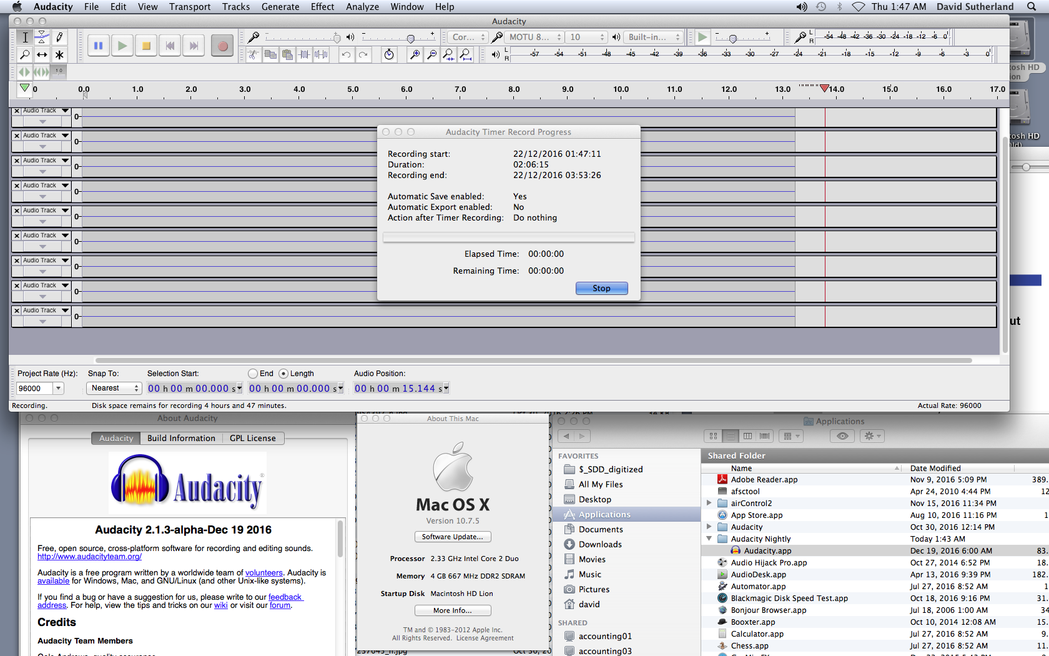The width and height of the screenshot is (1049, 656).
Task: Click the recording meter microphone icon
Action: point(800,37)
